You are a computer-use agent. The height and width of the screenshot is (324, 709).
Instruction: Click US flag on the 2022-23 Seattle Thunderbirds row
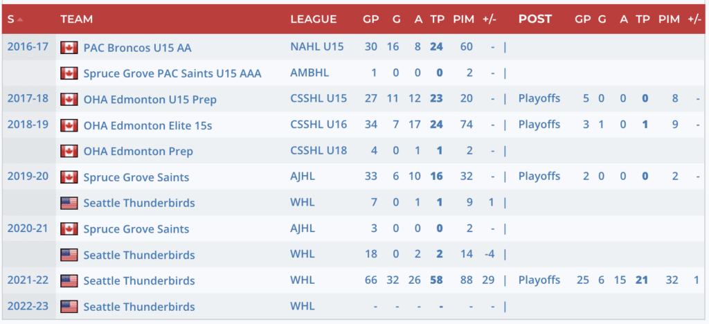point(69,307)
